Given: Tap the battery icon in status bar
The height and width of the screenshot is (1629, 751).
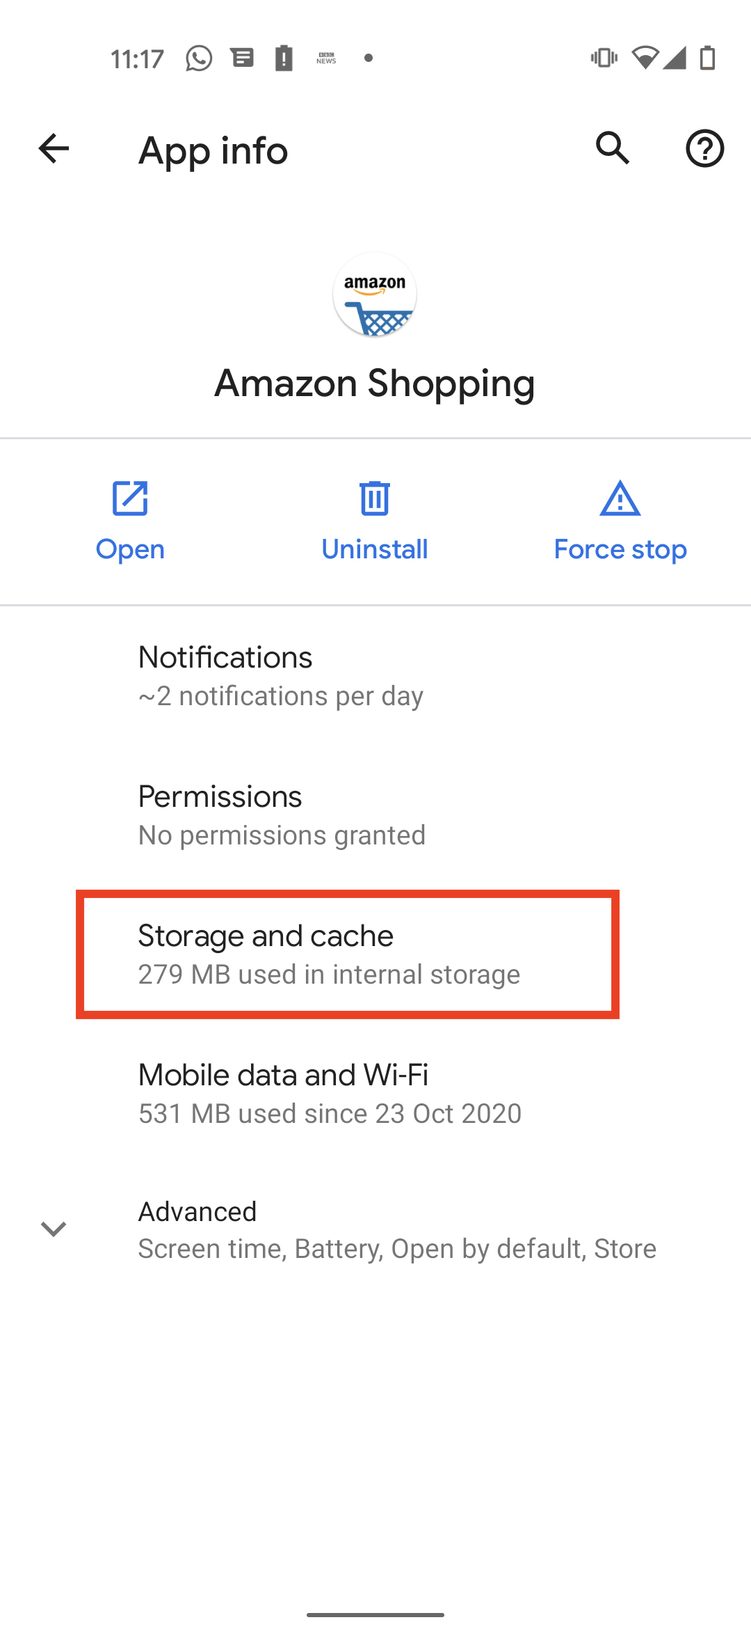Looking at the screenshot, I should pos(707,58).
